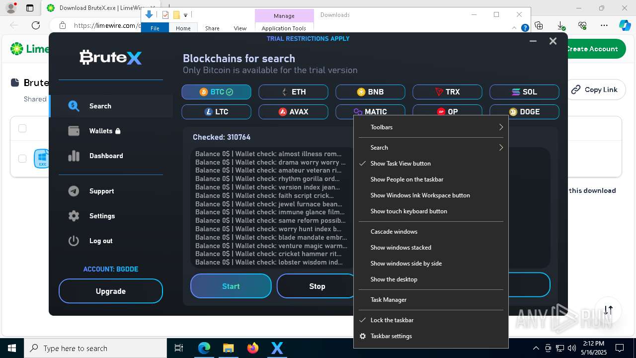Expand the Search submenu in context menu
The width and height of the screenshot is (636, 358).
431,148
